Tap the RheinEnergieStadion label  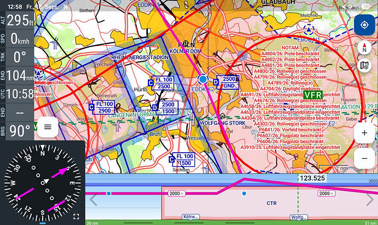tap(140, 57)
